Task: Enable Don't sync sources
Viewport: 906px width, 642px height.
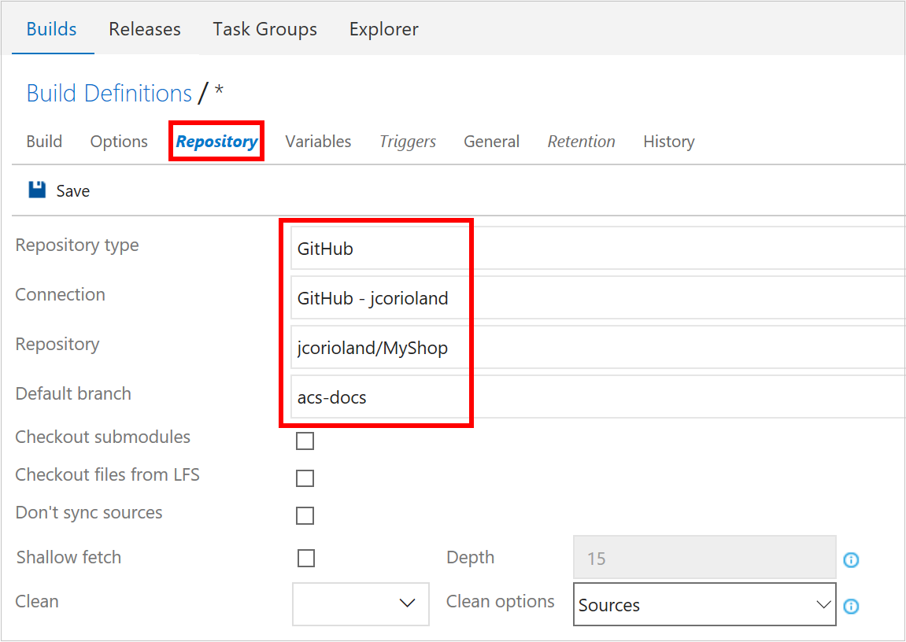Action: 305,515
